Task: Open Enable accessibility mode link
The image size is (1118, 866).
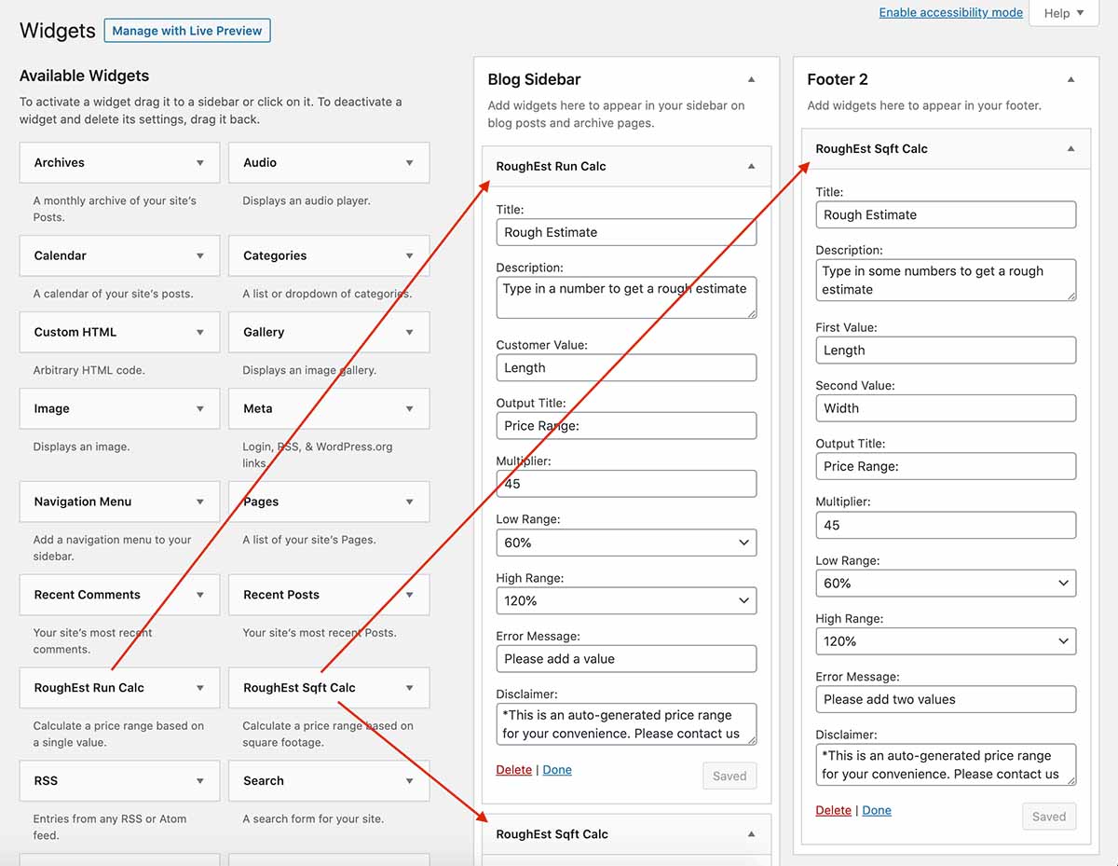Action: tap(950, 12)
